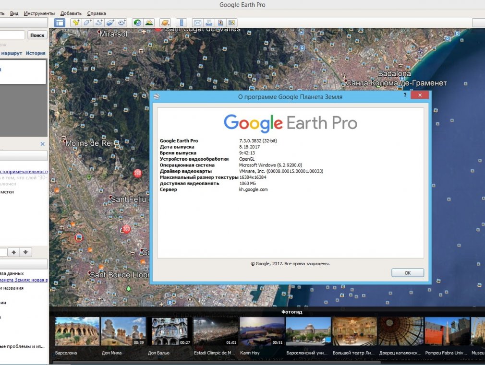Click the Sant Boi de Llobregat map label

coord(120,274)
